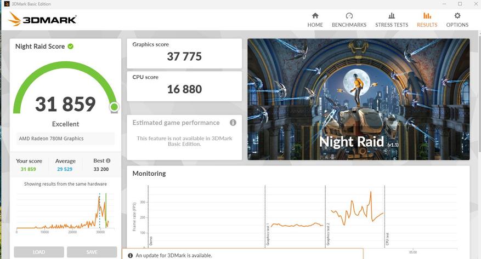Image resolution: width=481 pixels, height=259 pixels.
Task: Click the CPU score value 16 880
Action: click(184, 89)
